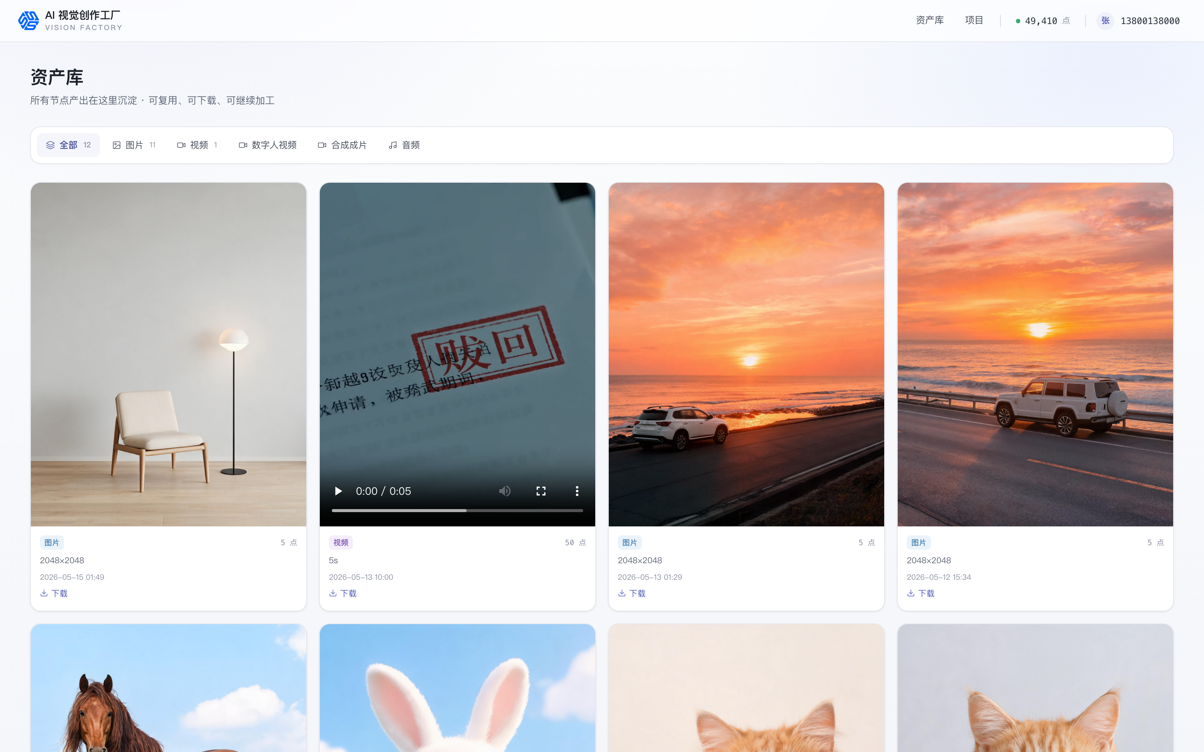The width and height of the screenshot is (1204, 752).
Task: Play the 驳回 stamp video
Action: tap(338, 491)
